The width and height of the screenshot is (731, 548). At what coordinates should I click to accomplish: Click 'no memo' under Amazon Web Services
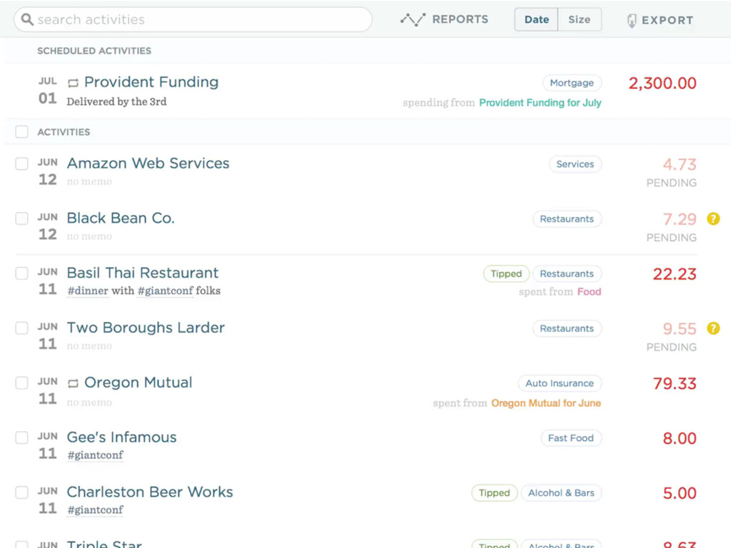pyautogui.click(x=89, y=182)
